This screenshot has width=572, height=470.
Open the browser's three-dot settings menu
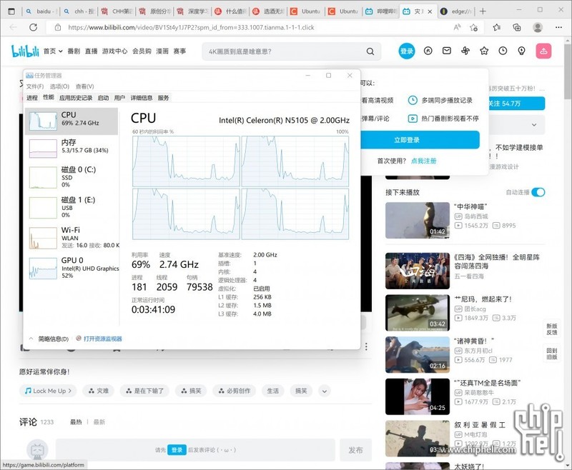[558, 27]
